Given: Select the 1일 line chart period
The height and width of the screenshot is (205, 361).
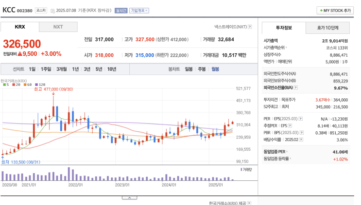Looking at the screenshot, I should [x=32, y=69].
